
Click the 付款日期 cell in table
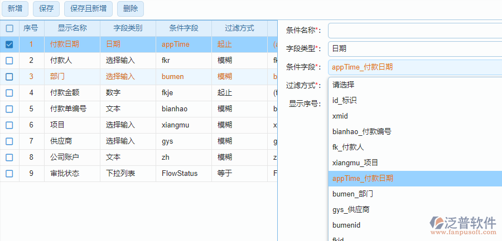[72, 45]
